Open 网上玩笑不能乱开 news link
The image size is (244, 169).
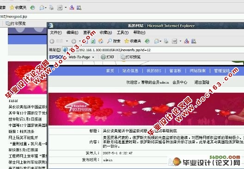click(x=24, y=138)
